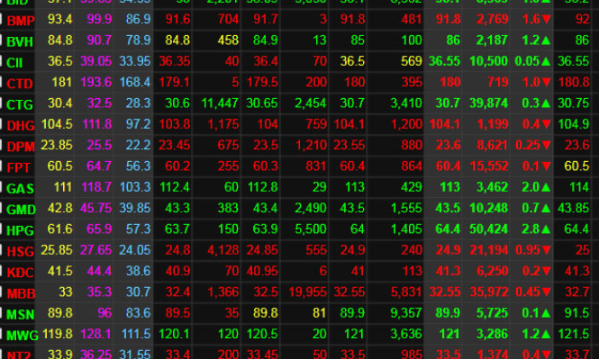The height and width of the screenshot is (359, 599).
Task: Click the DHG stock symbol
Action: 21,125
